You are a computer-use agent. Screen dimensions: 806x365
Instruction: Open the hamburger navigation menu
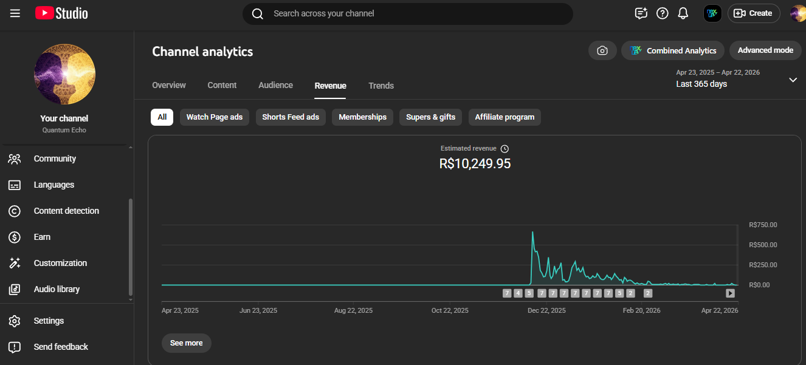15,13
